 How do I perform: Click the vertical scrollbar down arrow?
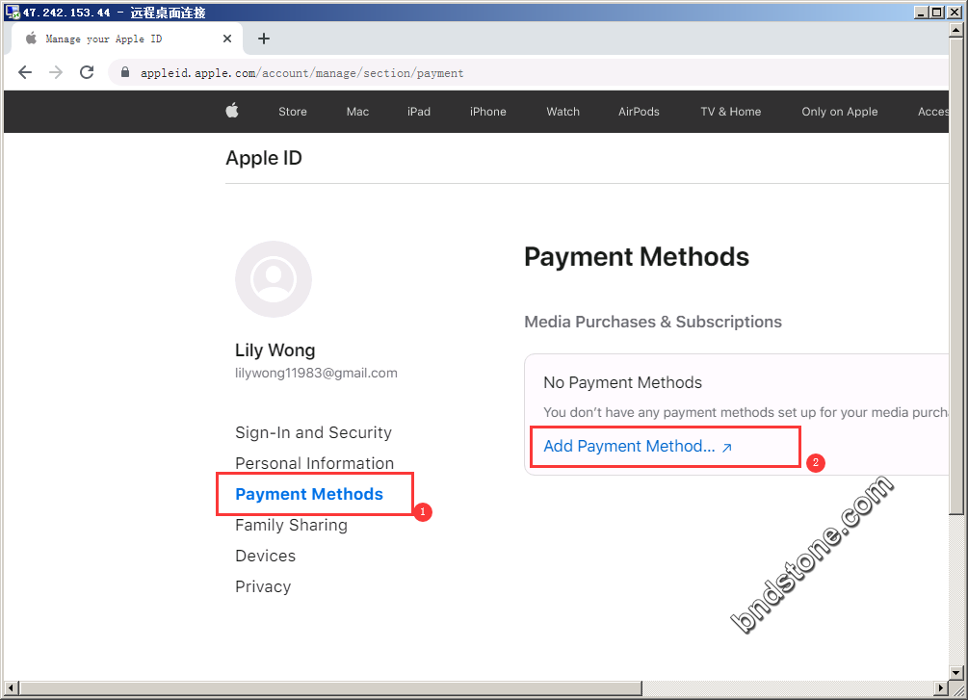[956, 673]
